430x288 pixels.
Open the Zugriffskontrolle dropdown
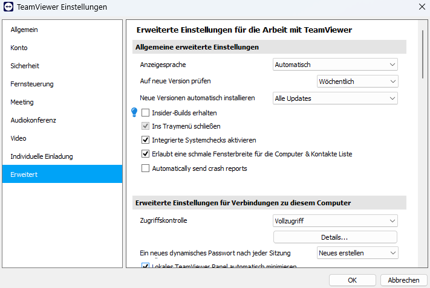click(335, 220)
